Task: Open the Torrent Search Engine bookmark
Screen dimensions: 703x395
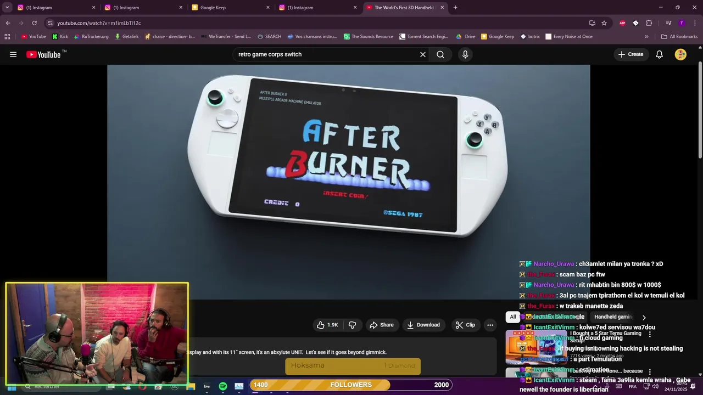Action: point(424,37)
